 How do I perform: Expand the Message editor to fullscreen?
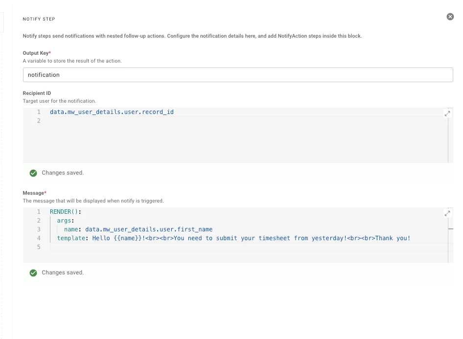[447, 213]
